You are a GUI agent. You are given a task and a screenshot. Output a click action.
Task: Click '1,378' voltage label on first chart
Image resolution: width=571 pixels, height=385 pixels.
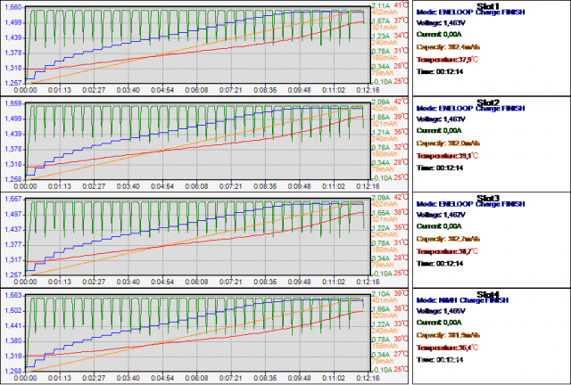(x=12, y=53)
